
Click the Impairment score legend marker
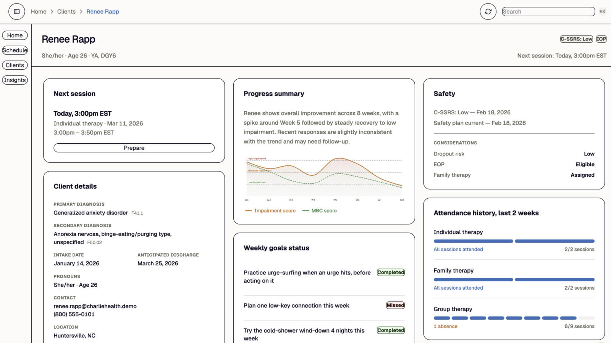(x=248, y=211)
